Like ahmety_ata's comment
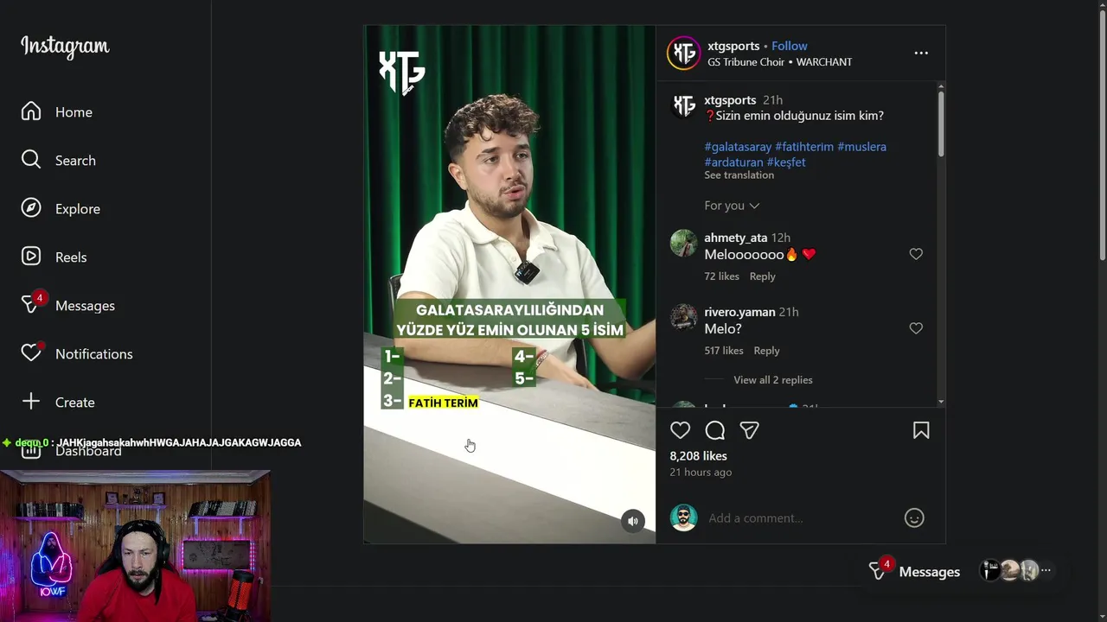Screen dimensions: 1107x622 click(916, 254)
